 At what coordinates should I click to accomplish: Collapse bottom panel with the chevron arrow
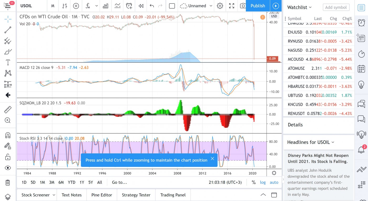click(263, 195)
